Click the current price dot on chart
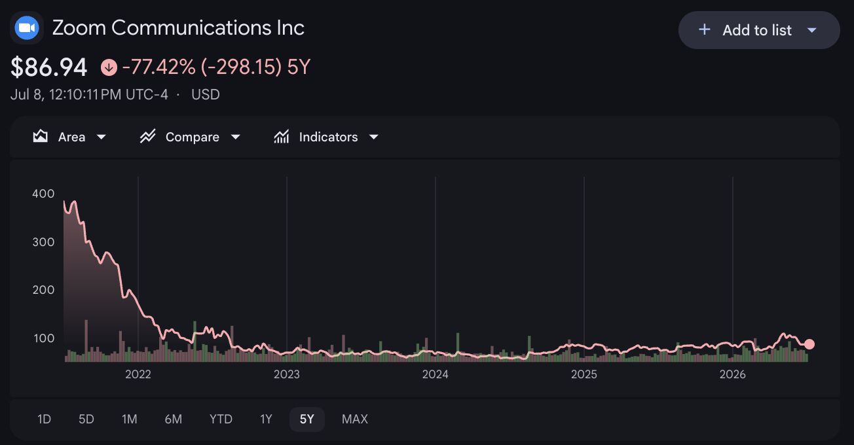Viewport: 854px width, 445px height. [809, 344]
